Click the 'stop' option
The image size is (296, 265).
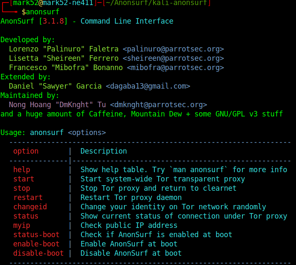tap(22, 188)
